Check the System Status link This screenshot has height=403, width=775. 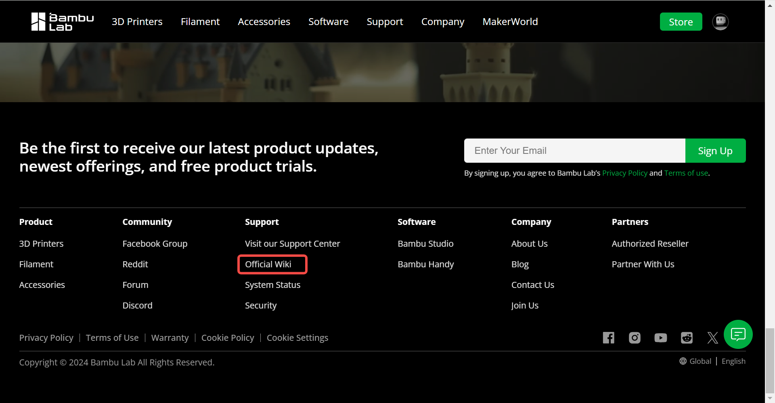[x=273, y=285]
